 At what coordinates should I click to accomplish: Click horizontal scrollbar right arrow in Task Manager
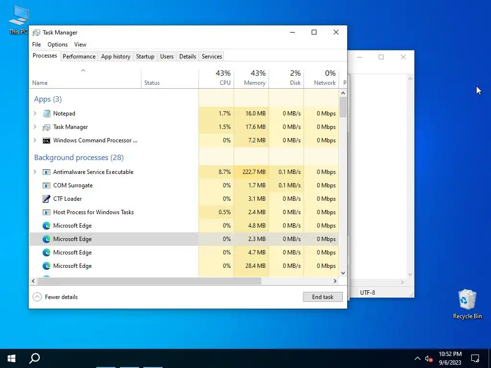point(335,281)
